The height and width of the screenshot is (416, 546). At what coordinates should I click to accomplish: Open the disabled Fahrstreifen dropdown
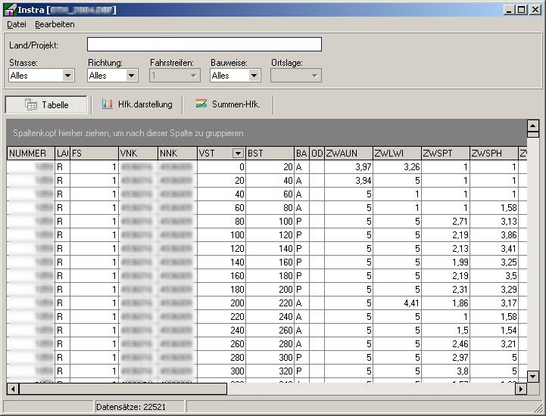[194, 75]
